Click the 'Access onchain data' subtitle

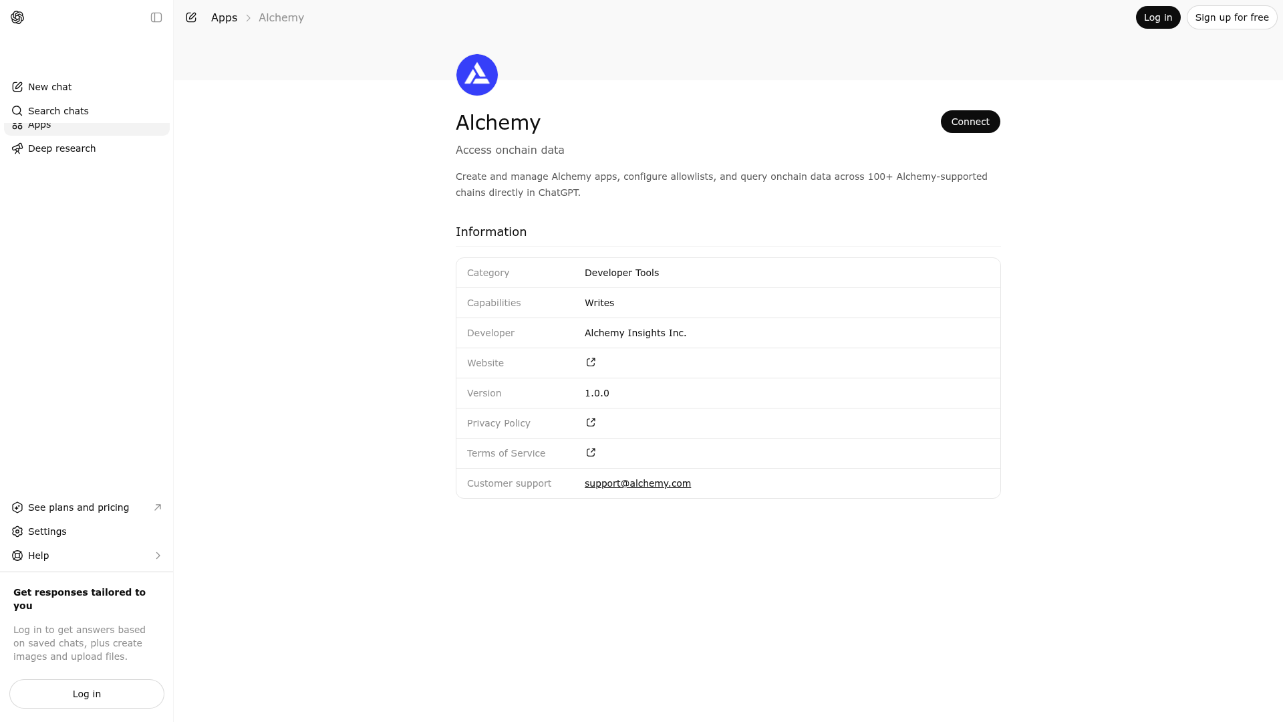(x=510, y=150)
